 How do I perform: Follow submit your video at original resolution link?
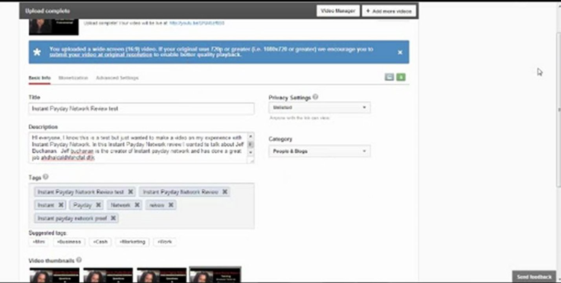pyautogui.click(x=101, y=55)
